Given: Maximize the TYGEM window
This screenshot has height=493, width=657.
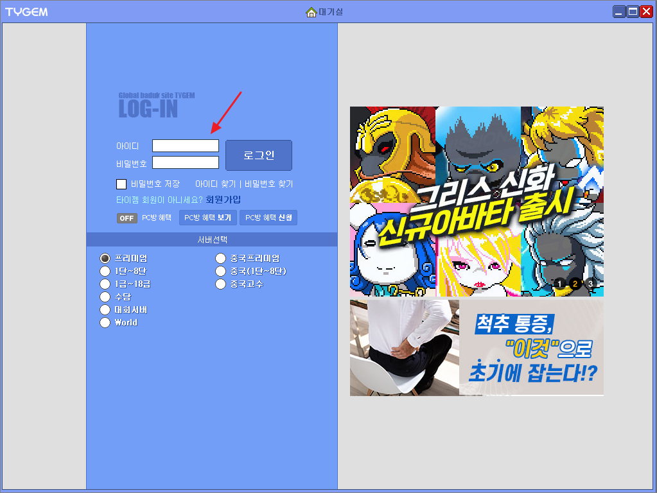Looking at the screenshot, I should click(x=633, y=12).
